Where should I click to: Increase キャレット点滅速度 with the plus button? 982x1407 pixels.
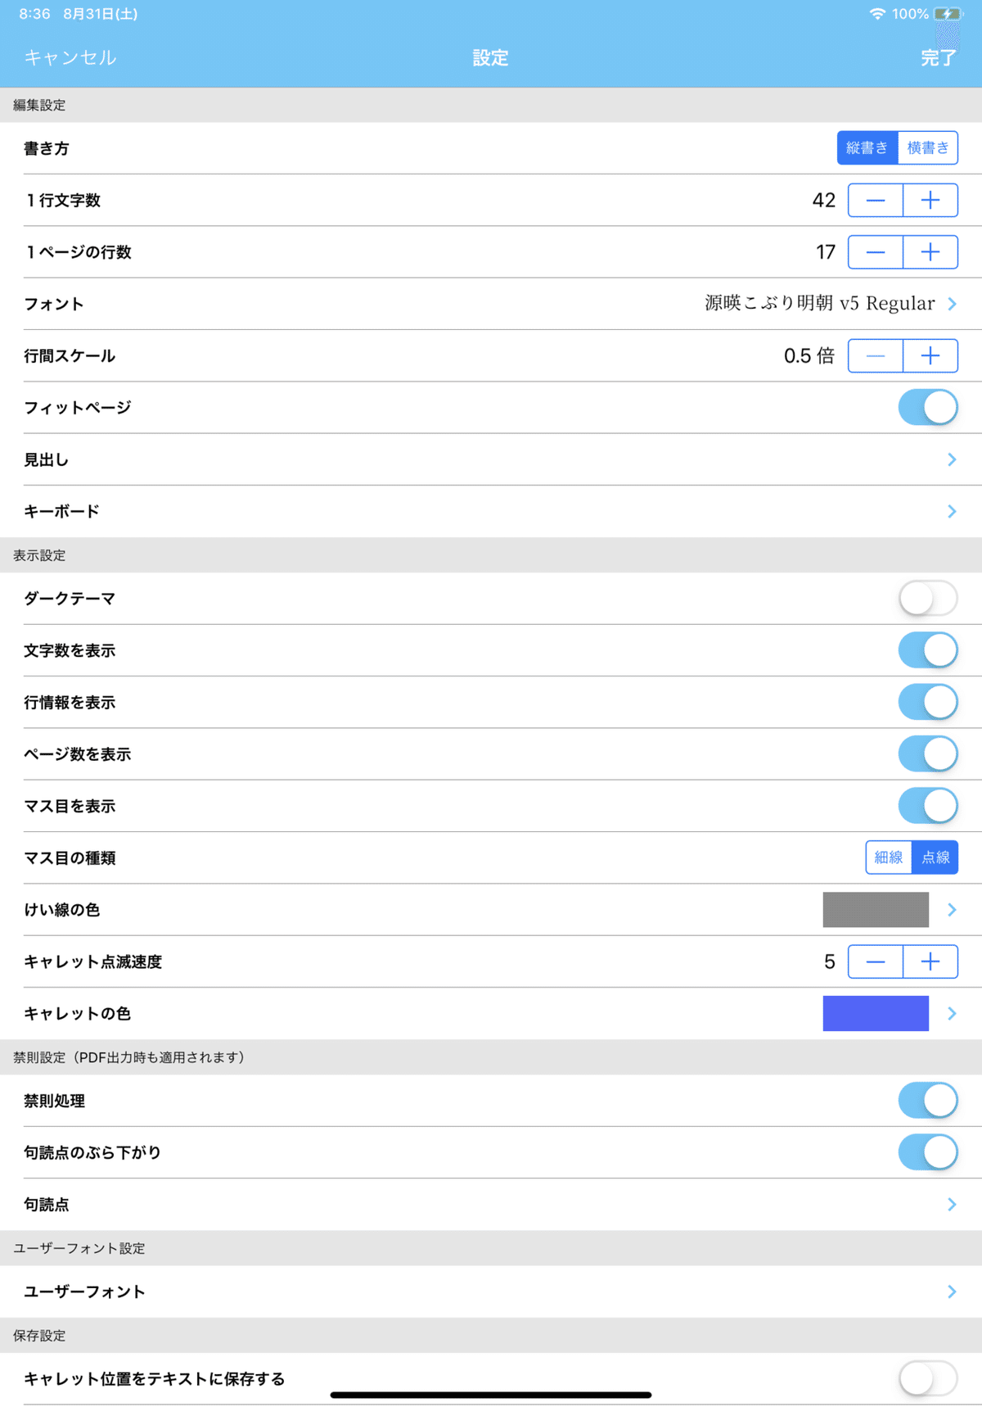click(x=930, y=961)
